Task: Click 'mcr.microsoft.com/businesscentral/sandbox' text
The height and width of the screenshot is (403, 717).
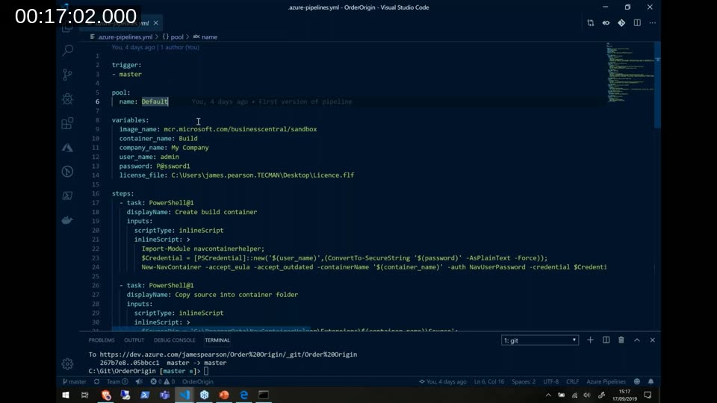Action: point(240,129)
